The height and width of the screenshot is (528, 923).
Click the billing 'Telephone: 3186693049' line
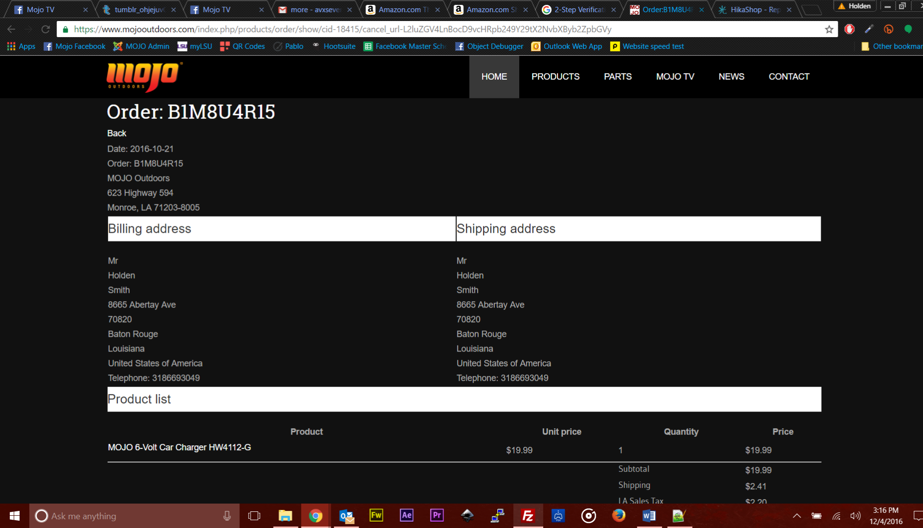[x=154, y=378]
